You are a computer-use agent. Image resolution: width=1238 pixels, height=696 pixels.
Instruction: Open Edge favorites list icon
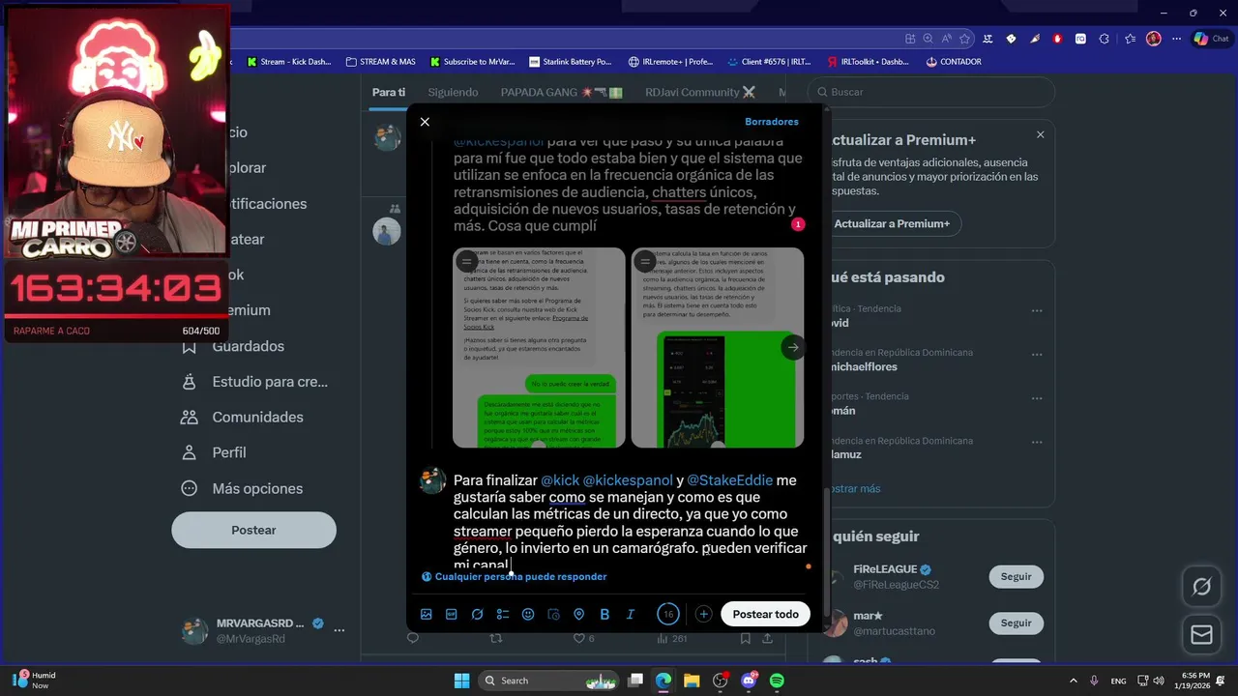pyautogui.click(x=1130, y=39)
